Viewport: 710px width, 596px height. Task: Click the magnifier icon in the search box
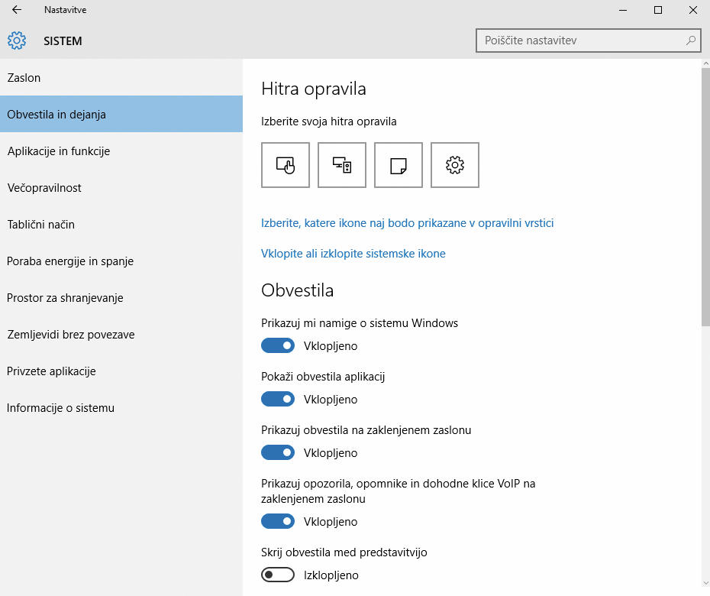pos(691,40)
